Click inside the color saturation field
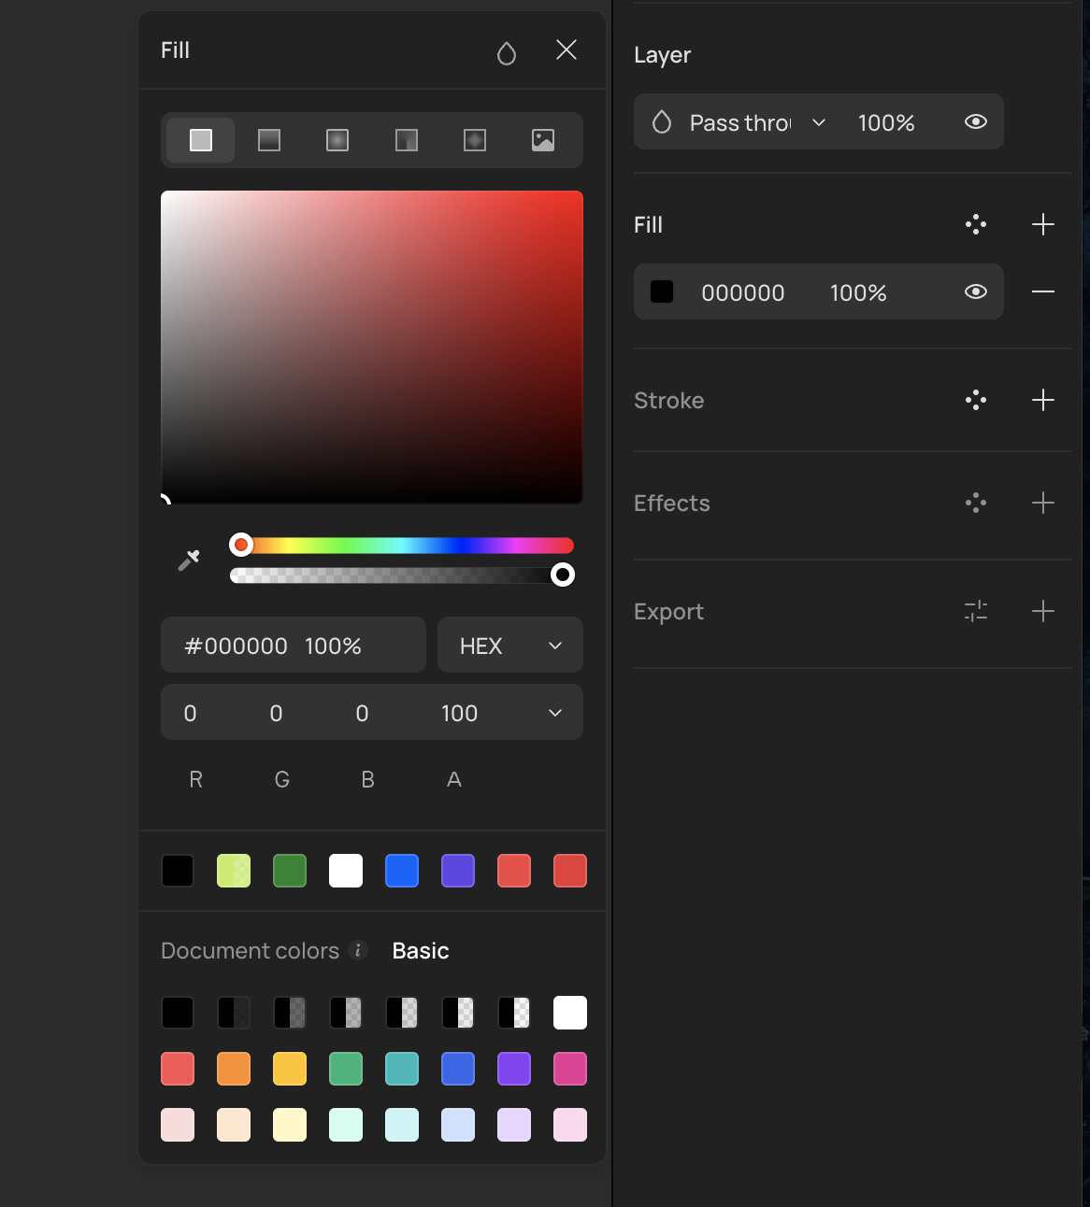 tap(372, 348)
